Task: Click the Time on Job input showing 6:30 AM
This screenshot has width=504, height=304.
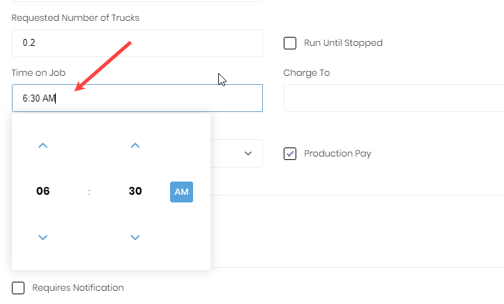Action: tap(137, 98)
